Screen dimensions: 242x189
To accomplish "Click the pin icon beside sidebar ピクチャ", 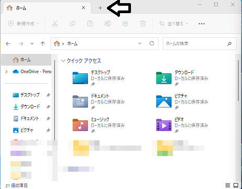I will [48, 130].
